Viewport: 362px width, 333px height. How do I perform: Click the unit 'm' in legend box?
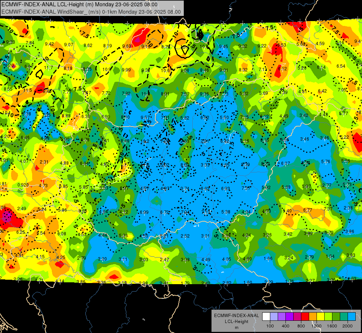(236, 328)
